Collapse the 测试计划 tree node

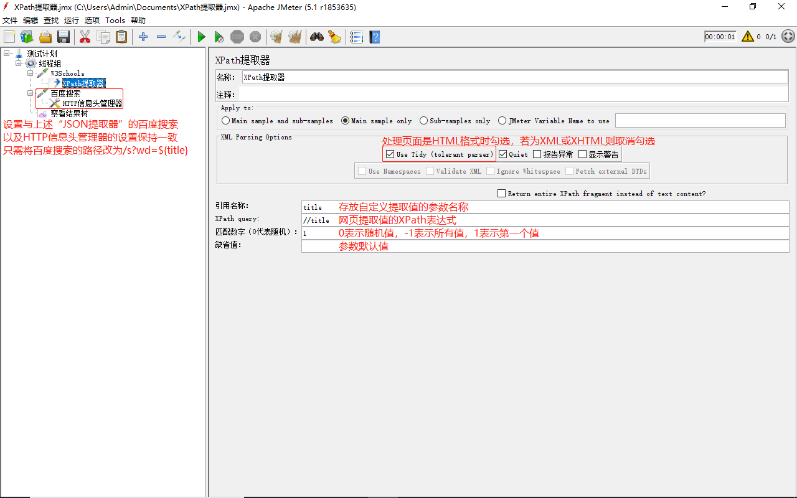coord(6,54)
